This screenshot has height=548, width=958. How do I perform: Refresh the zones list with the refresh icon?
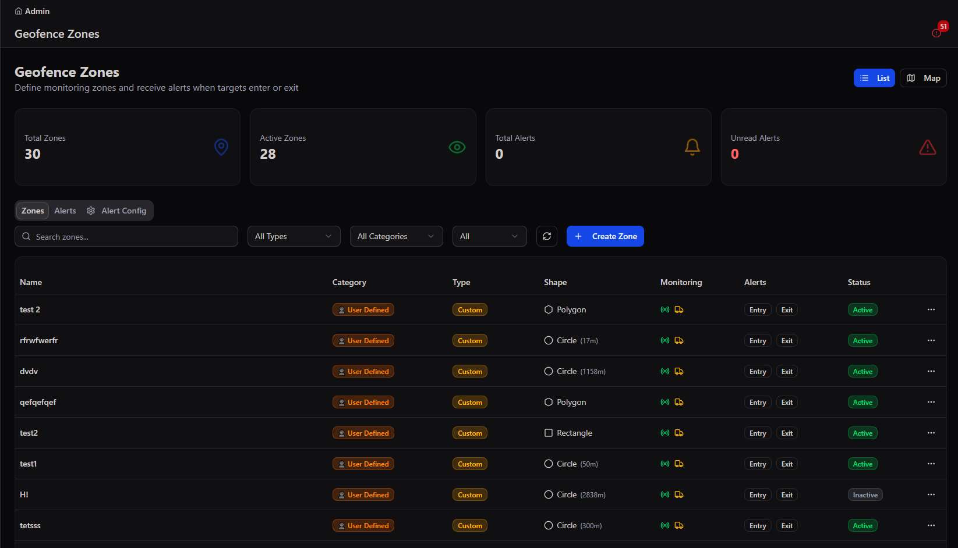(547, 236)
